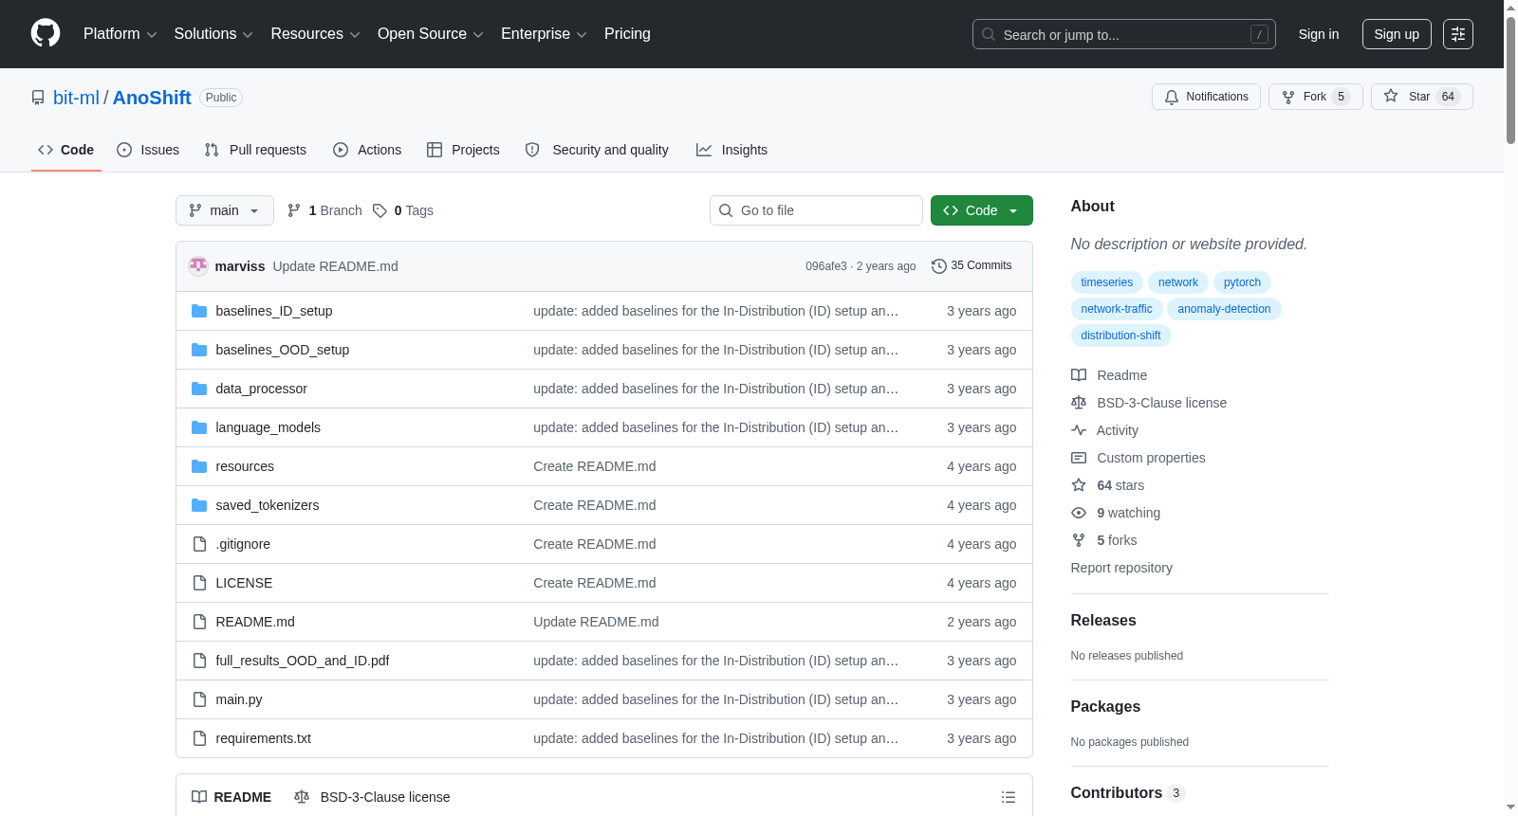
Task: View the 0 Tags link
Action: (x=403, y=210)
